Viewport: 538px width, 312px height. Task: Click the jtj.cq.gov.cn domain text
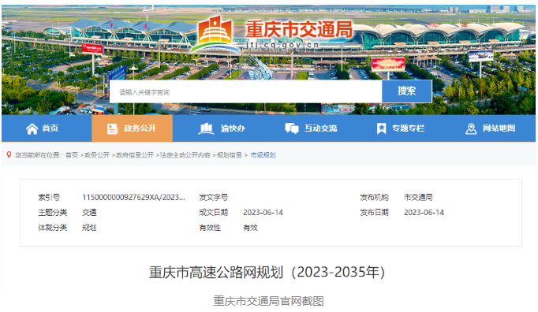tap(283, 45)
